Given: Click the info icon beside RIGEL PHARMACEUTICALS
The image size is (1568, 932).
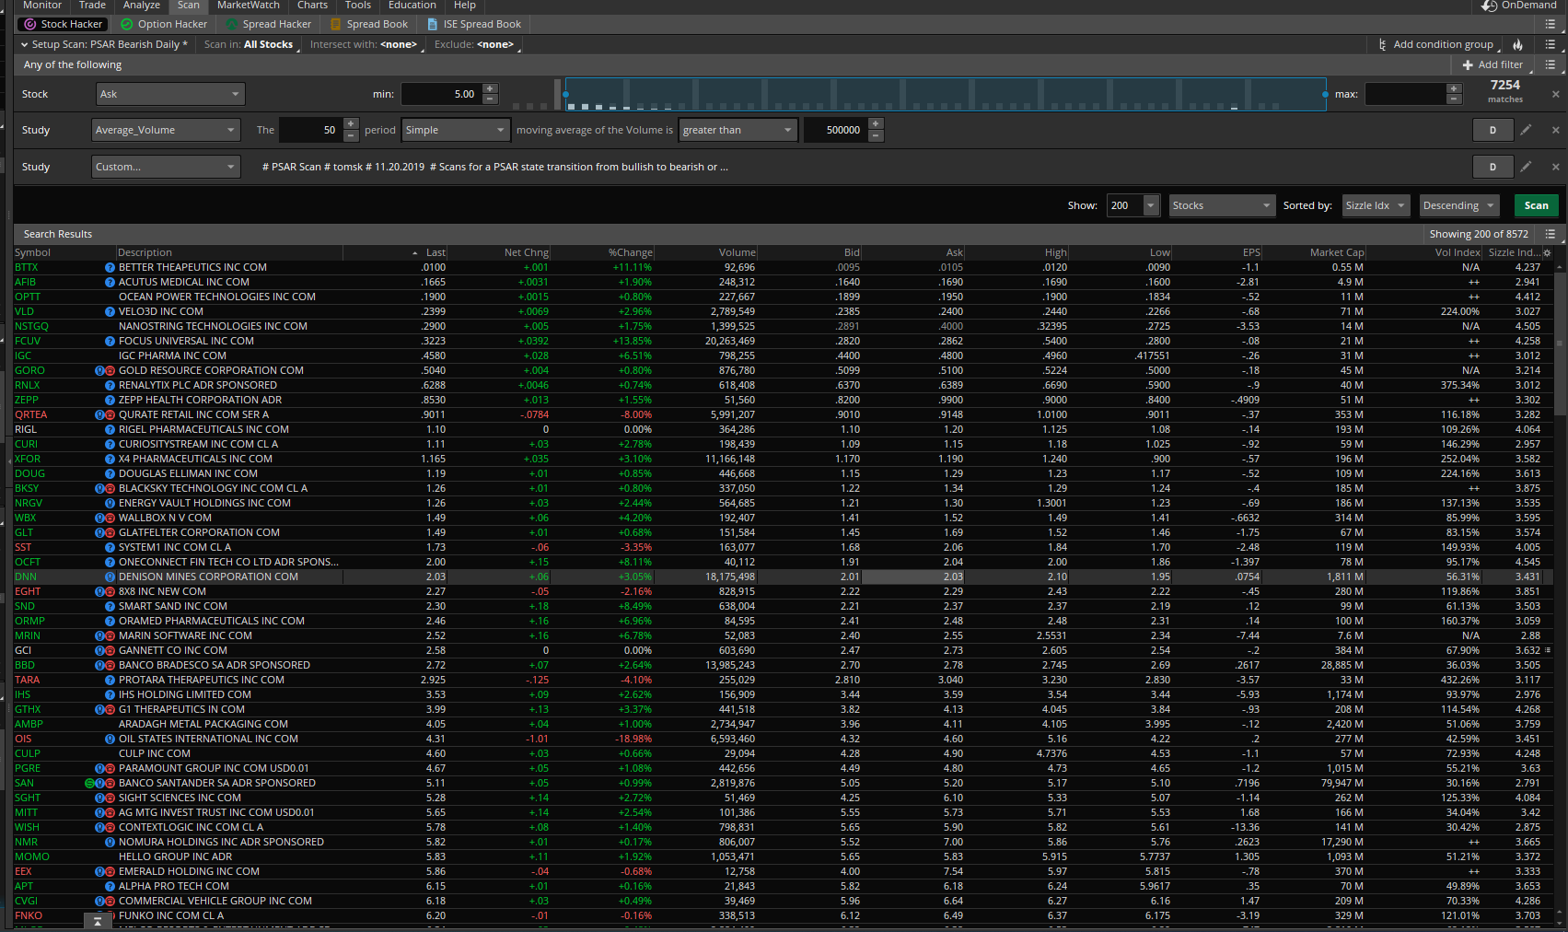Looking at the screenshot, I should pyautogui.click(x=110, y=429).
